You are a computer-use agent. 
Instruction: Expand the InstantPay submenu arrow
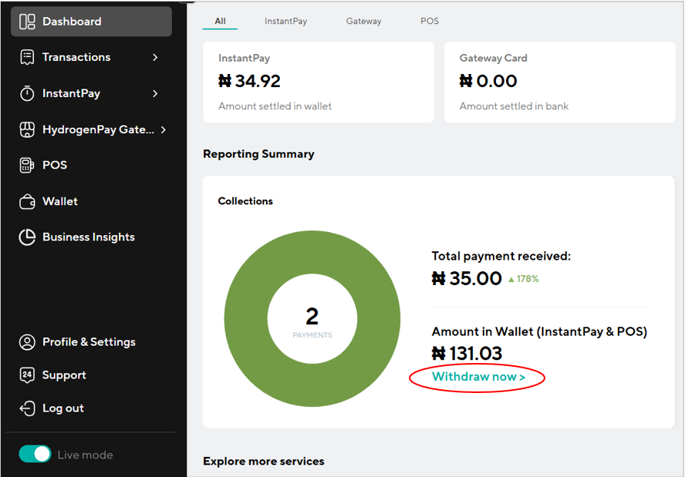155,93
